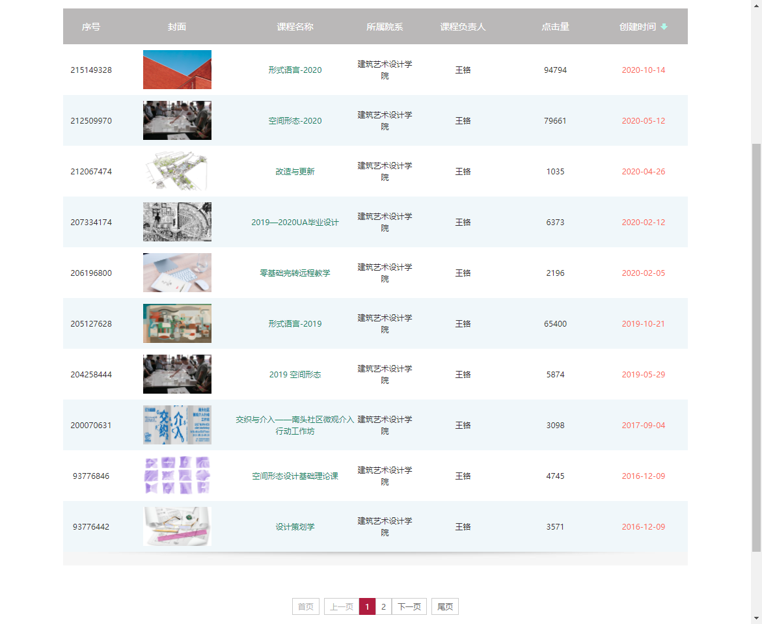
Task: Click 上一页 previous page button
Action: 342,606
